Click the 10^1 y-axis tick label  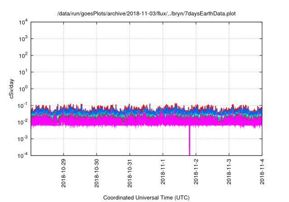(23, 72)
